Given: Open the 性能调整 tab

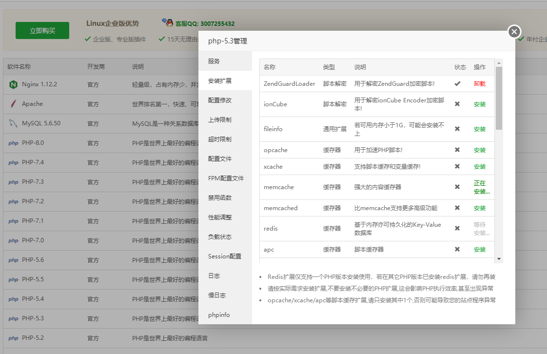Looking at the screenshot, I should [x=225, y=217].
